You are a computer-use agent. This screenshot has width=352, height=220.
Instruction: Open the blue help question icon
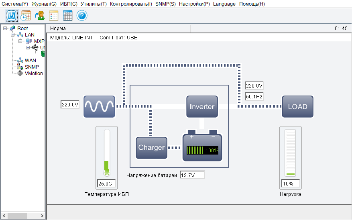coord(82,16)
